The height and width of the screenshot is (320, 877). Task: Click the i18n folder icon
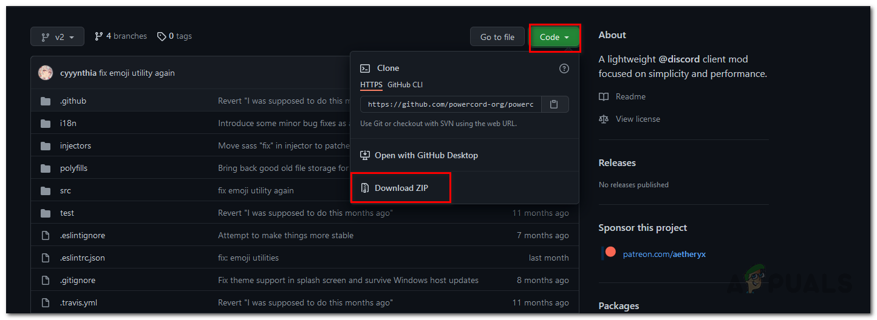click(x=46, y=123)
